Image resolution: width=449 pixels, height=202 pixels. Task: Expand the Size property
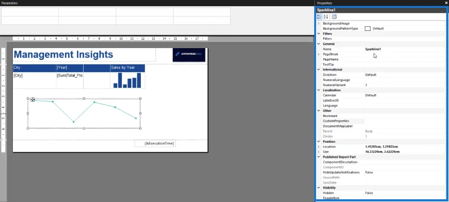318,152
